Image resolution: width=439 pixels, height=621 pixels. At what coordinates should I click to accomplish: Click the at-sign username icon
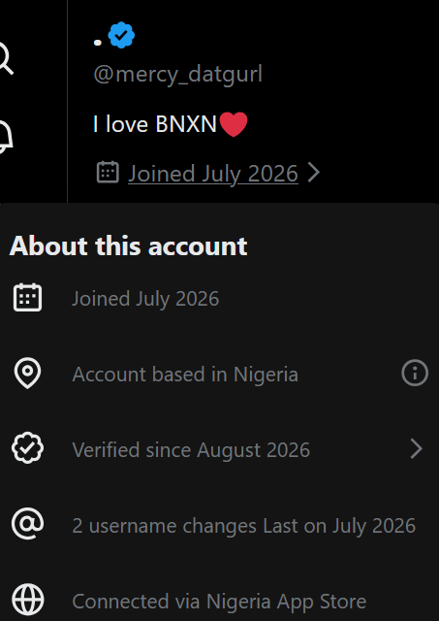[27, 524]
